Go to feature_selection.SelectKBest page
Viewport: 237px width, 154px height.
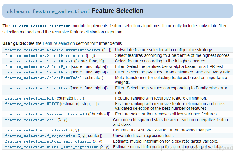click(x=39, y=61)
